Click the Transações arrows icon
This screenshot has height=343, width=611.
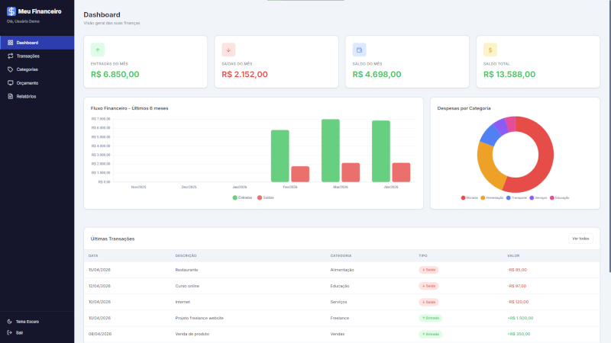tap(11, 56)
